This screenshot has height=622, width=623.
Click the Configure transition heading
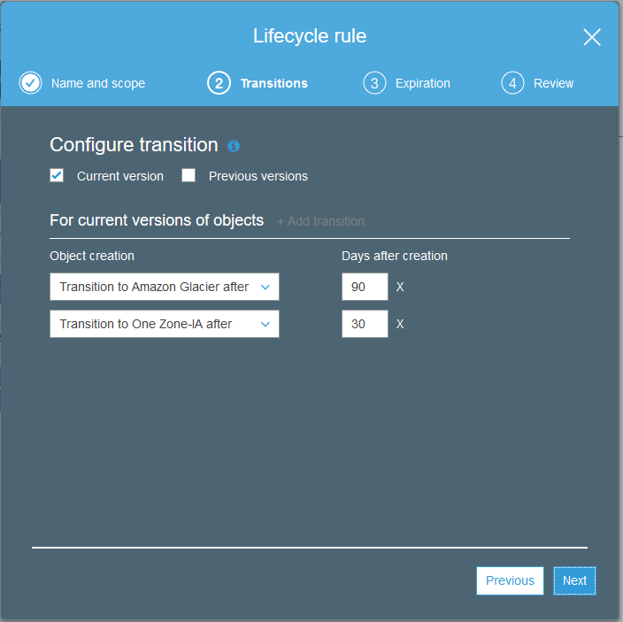click(x=134, y=145)
